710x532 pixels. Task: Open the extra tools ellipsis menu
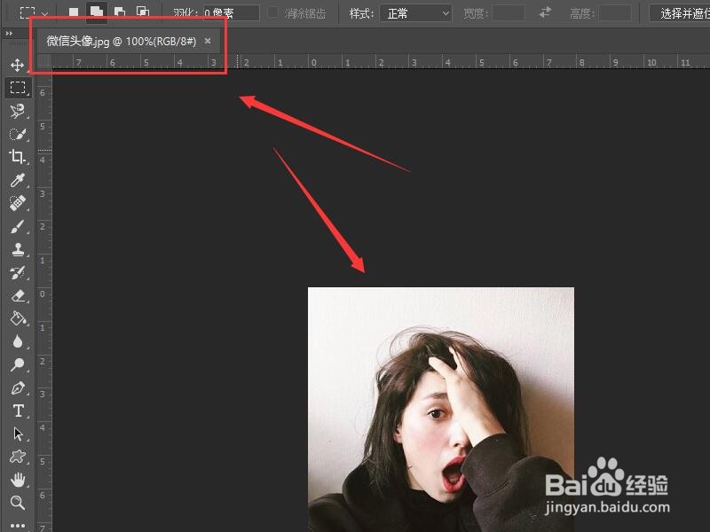18,525
